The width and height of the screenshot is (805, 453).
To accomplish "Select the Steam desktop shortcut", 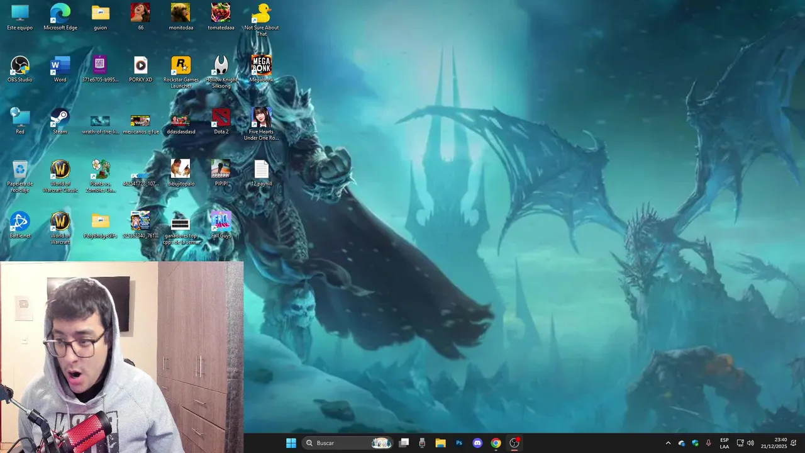I will click(x=60, y=121).
